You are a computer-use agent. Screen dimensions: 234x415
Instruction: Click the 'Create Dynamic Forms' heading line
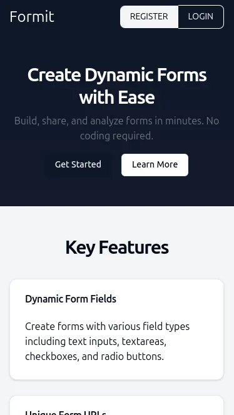point(117,75)
